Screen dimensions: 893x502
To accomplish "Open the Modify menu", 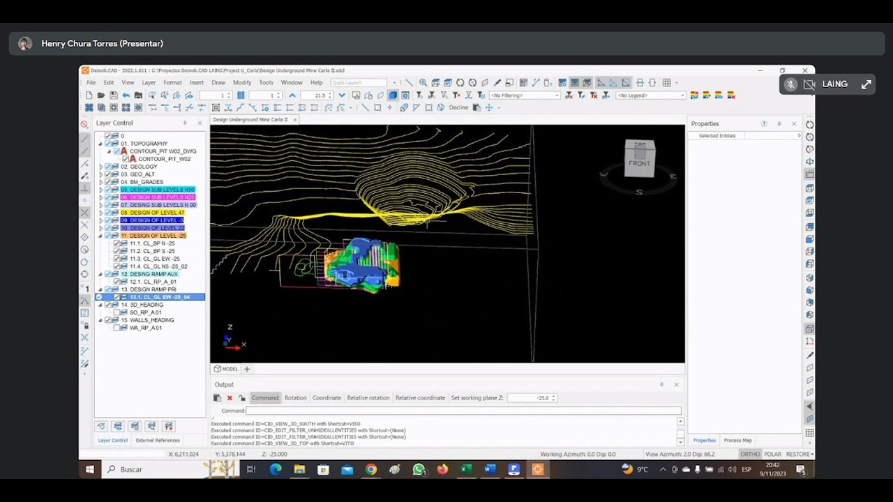I will click(242, 83).
